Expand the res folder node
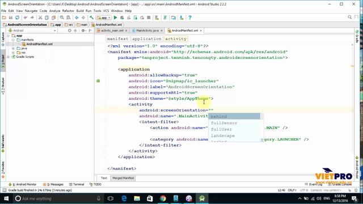The height and width of the screenshot is (204, 363). (x=13, y=53)
